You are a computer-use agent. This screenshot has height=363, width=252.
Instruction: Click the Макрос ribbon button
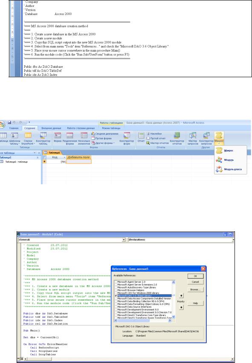click(x=219, y=138)
